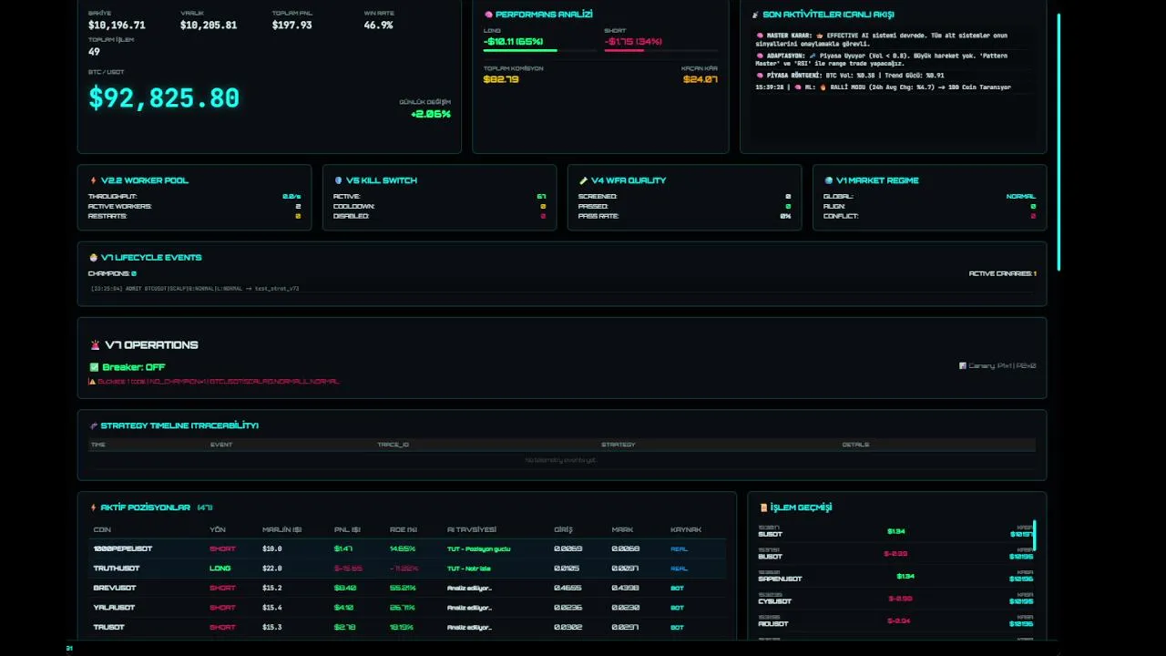Click the NORMAL value for Global regime
The image size is (1166, 656).
tap(1021, 197)
